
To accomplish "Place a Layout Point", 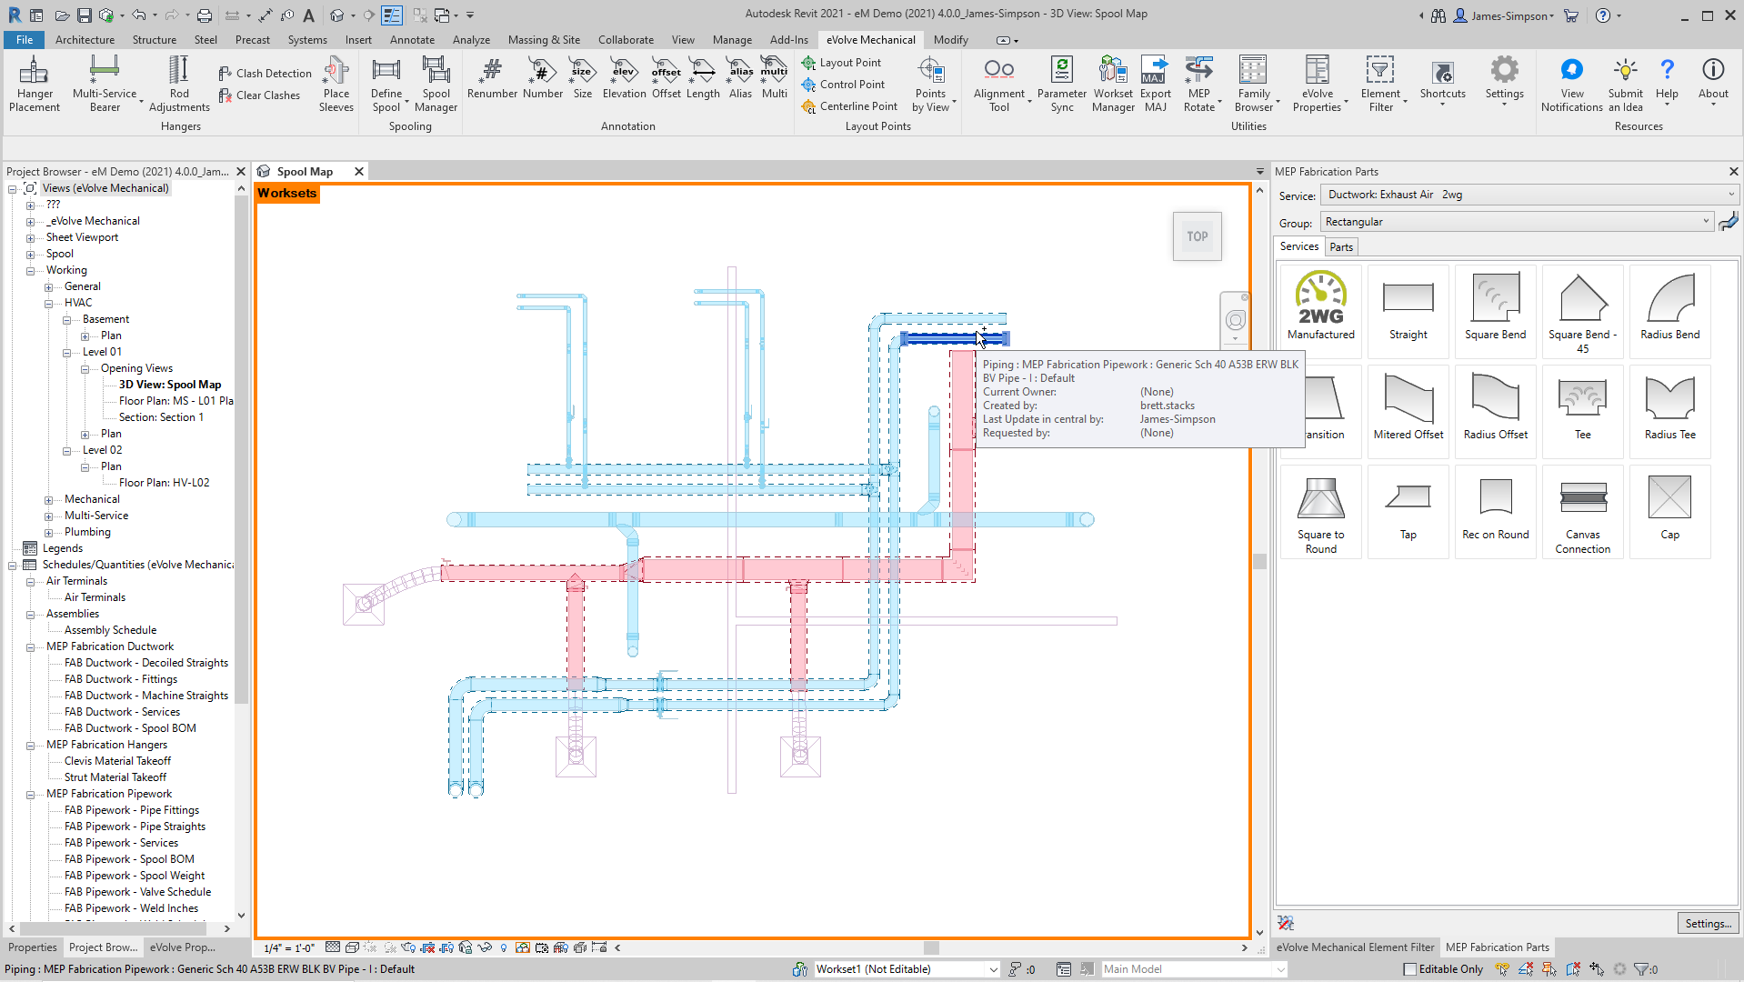I will pyautogui.click(x=841, y=63).
